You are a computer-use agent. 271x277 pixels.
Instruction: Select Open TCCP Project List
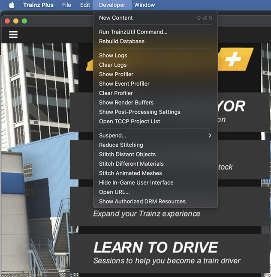(155, 121)
